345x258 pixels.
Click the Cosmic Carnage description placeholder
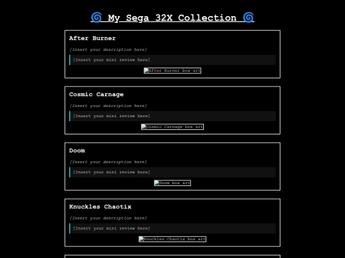coord(108,106)
